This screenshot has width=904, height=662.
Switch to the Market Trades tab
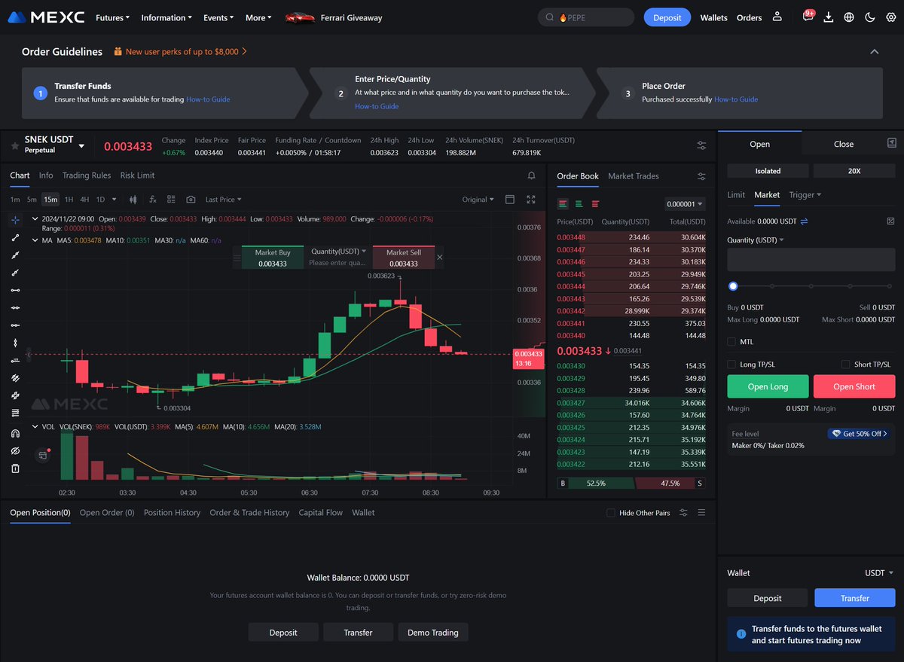click(x=633, y=176)
